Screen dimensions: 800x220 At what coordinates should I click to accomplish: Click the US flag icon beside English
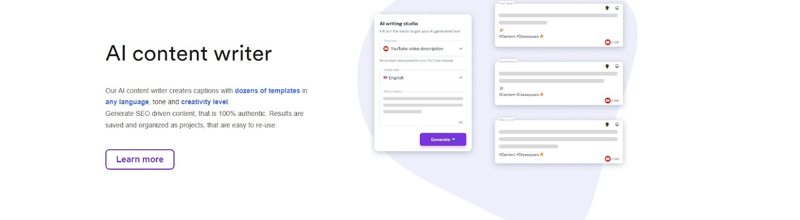[385, 78]
